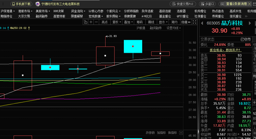Click the MA250 up arrow indicator

click(29, 28)
